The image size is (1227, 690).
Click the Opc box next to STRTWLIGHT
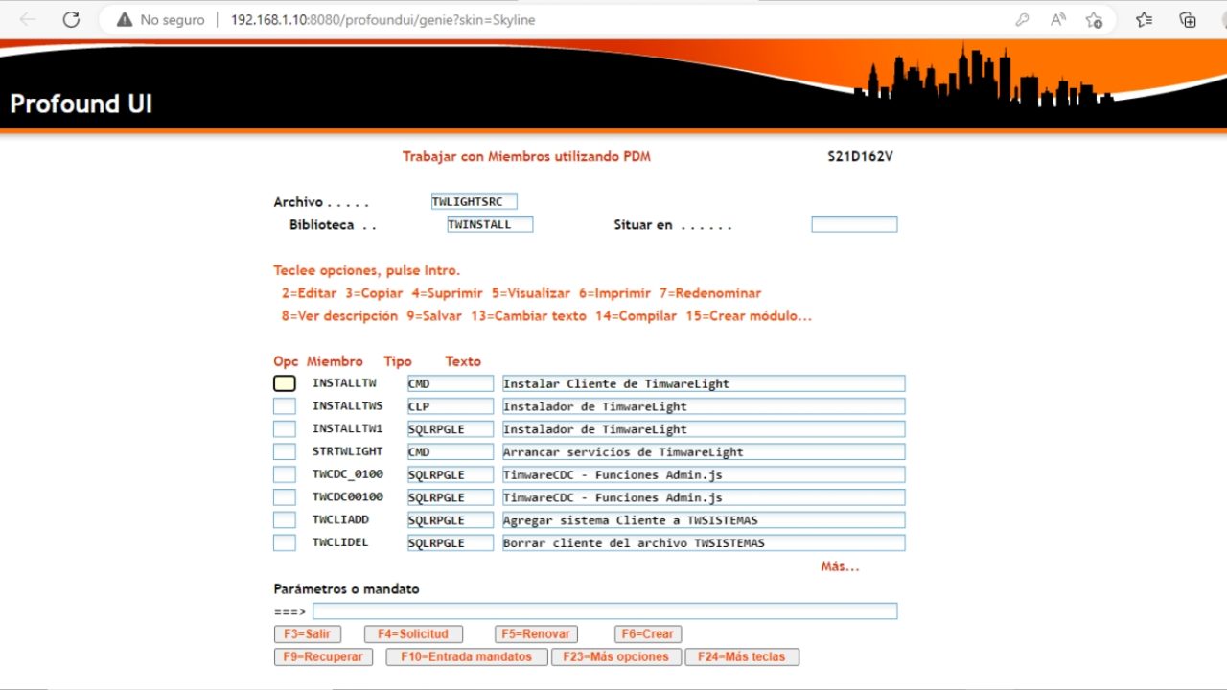[x=284, y=451]
